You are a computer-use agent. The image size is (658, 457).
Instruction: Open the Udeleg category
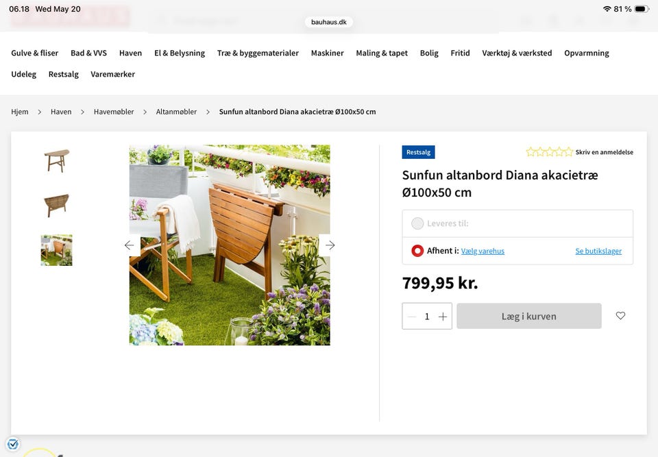(x=23, y=74)
